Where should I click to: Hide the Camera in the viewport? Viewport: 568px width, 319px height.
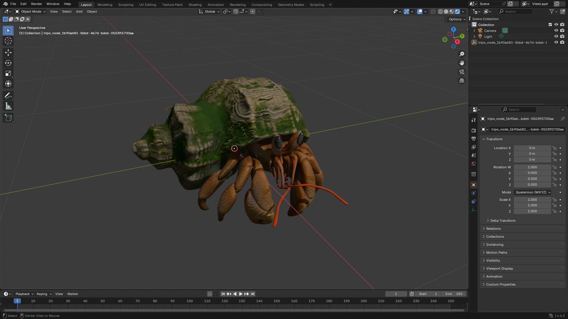pyautogui.click(x=556, y=30)
